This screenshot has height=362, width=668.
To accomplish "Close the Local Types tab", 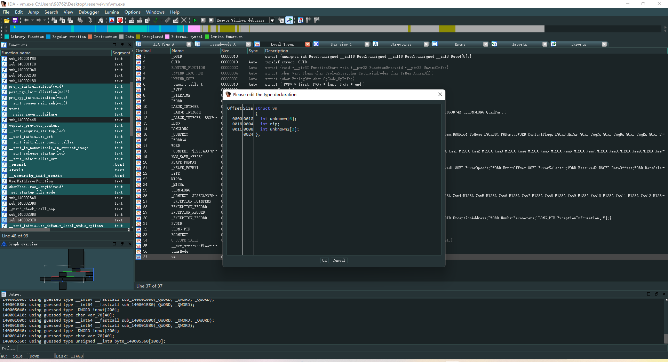I will [x=308, y=45].
